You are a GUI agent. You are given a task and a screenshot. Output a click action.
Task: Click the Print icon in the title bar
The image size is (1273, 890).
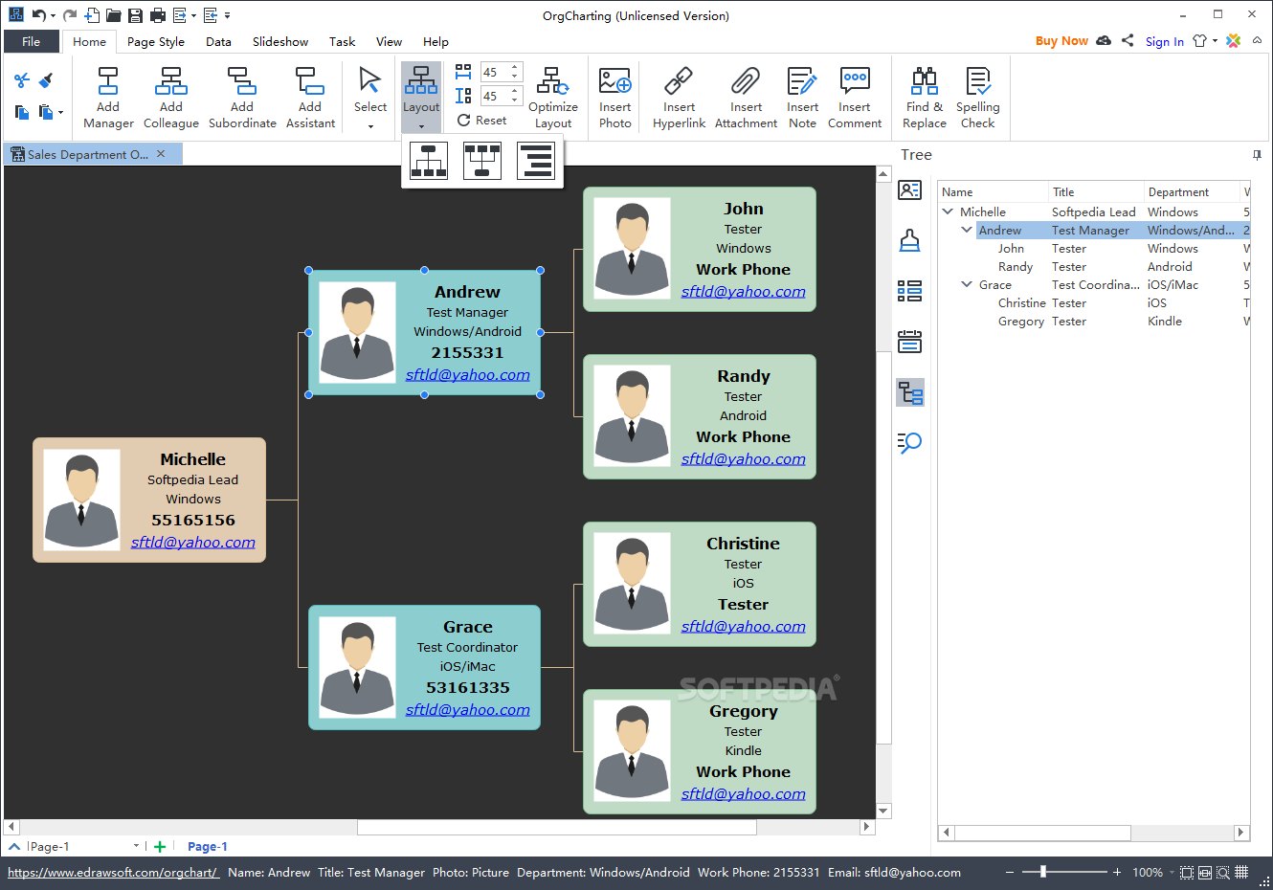pos(158,15)
